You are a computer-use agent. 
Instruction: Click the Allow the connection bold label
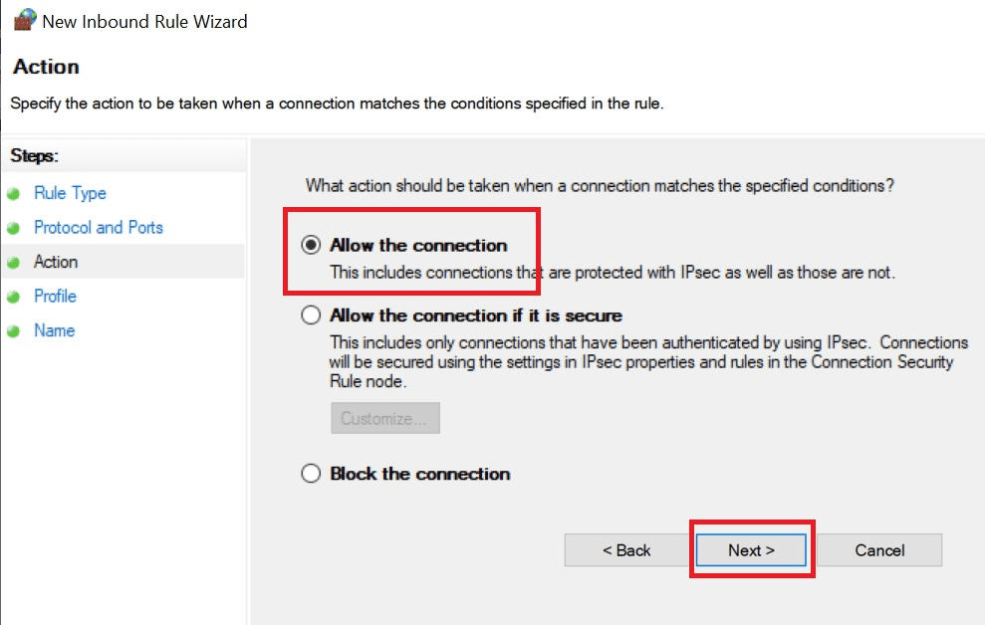click(418, 246)
